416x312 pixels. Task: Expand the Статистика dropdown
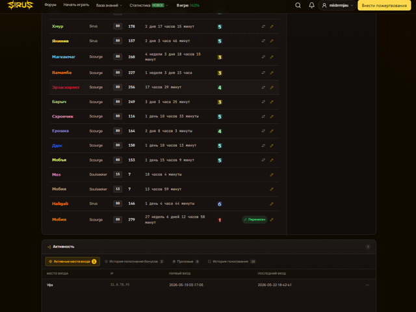149,5
